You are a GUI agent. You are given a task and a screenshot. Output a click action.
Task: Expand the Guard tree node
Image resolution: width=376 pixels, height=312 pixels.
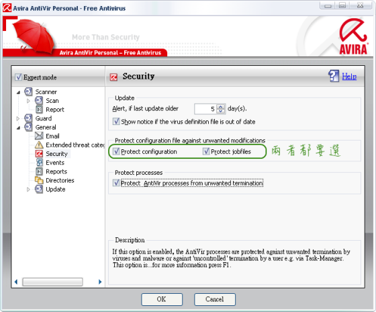click(x=17, y=118)
